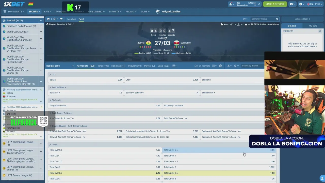Click the Bolivia team crest
This screenshot has height=183, width=325.
coord(149,43)
